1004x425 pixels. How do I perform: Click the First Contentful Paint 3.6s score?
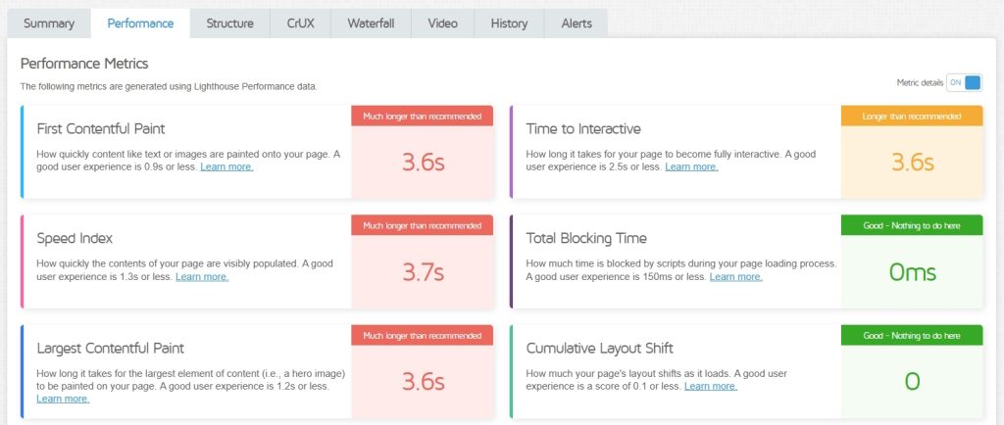tap(423, 163)
